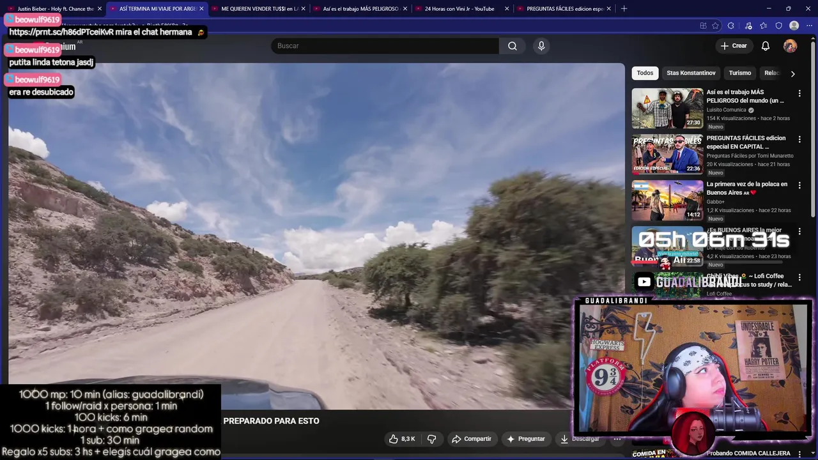Open the YouTube account avatar menu
This screenshot has height=460, width=818.
tap(790, 46)
